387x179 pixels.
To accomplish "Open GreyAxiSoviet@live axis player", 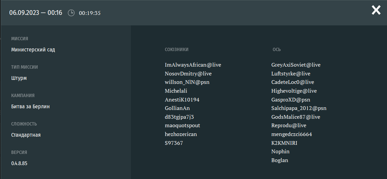I will click(296, 65).
